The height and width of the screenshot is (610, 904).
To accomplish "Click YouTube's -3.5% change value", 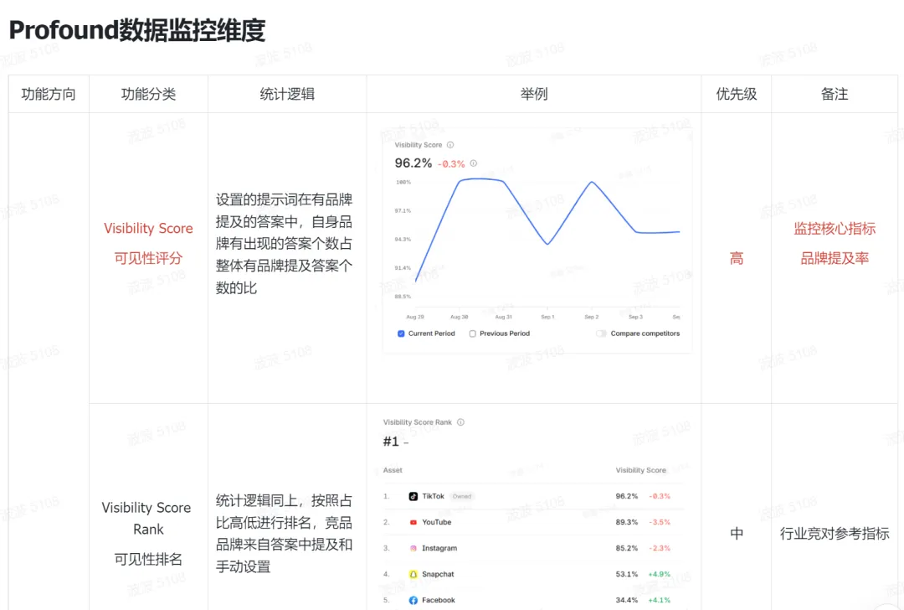I will (660, 522).
